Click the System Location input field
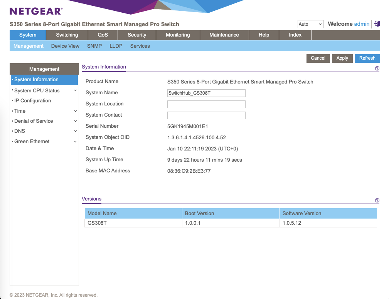This screenshot has height=299, width=389. coord(206,104)
